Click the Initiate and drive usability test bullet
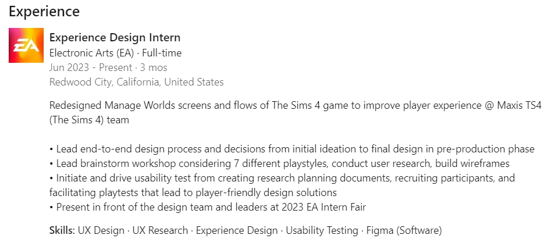The width and height of the screenshot is (558, 242). click(x=282, y=185)
